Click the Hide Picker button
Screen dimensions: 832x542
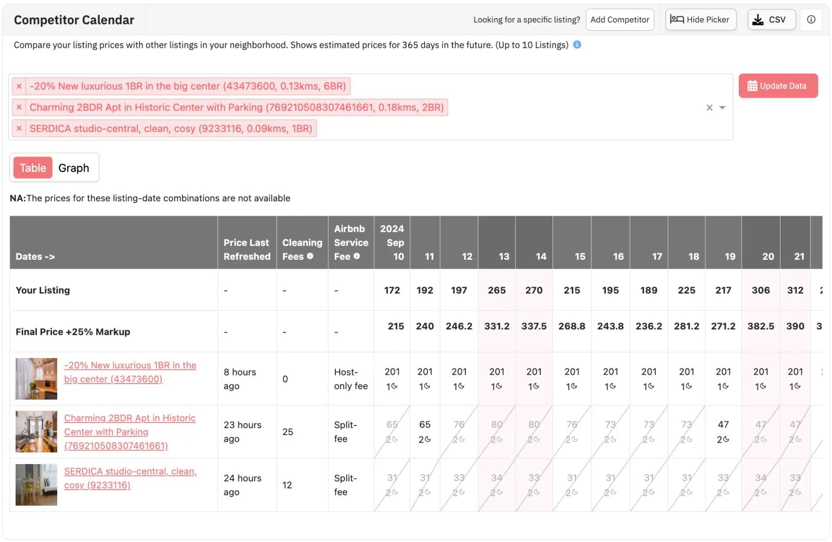[x=701, y=20]
